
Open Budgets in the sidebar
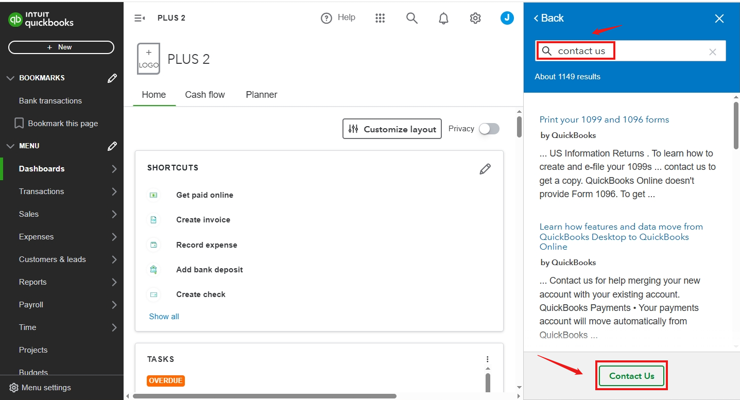coord(33,372)
